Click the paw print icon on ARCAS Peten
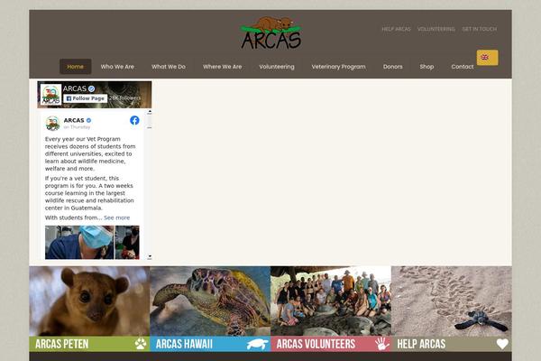541x361 pixels. click(141, 344)
